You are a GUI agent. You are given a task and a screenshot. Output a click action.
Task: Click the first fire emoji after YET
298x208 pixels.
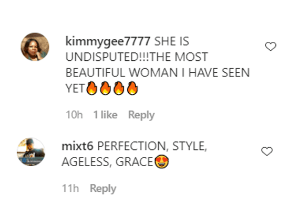pos(92,88)
